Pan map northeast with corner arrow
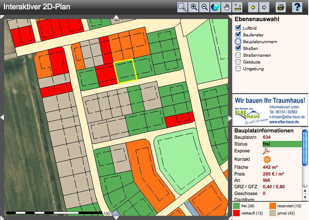 (230, 17)
